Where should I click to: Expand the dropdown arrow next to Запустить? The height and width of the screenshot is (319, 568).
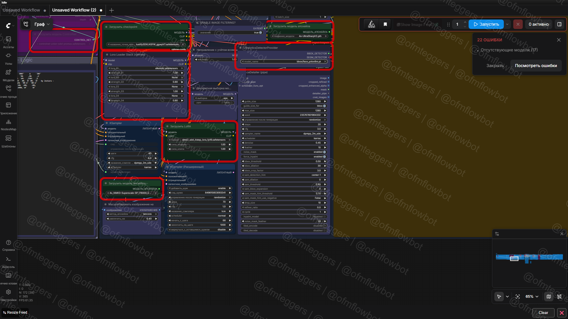507,24
